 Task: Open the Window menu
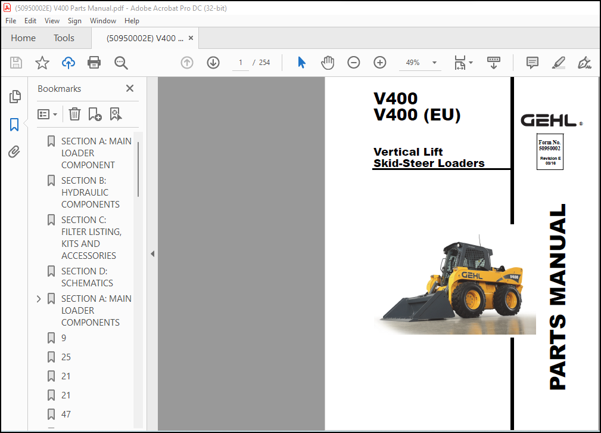pyautogui.click(x=102, y=21)
